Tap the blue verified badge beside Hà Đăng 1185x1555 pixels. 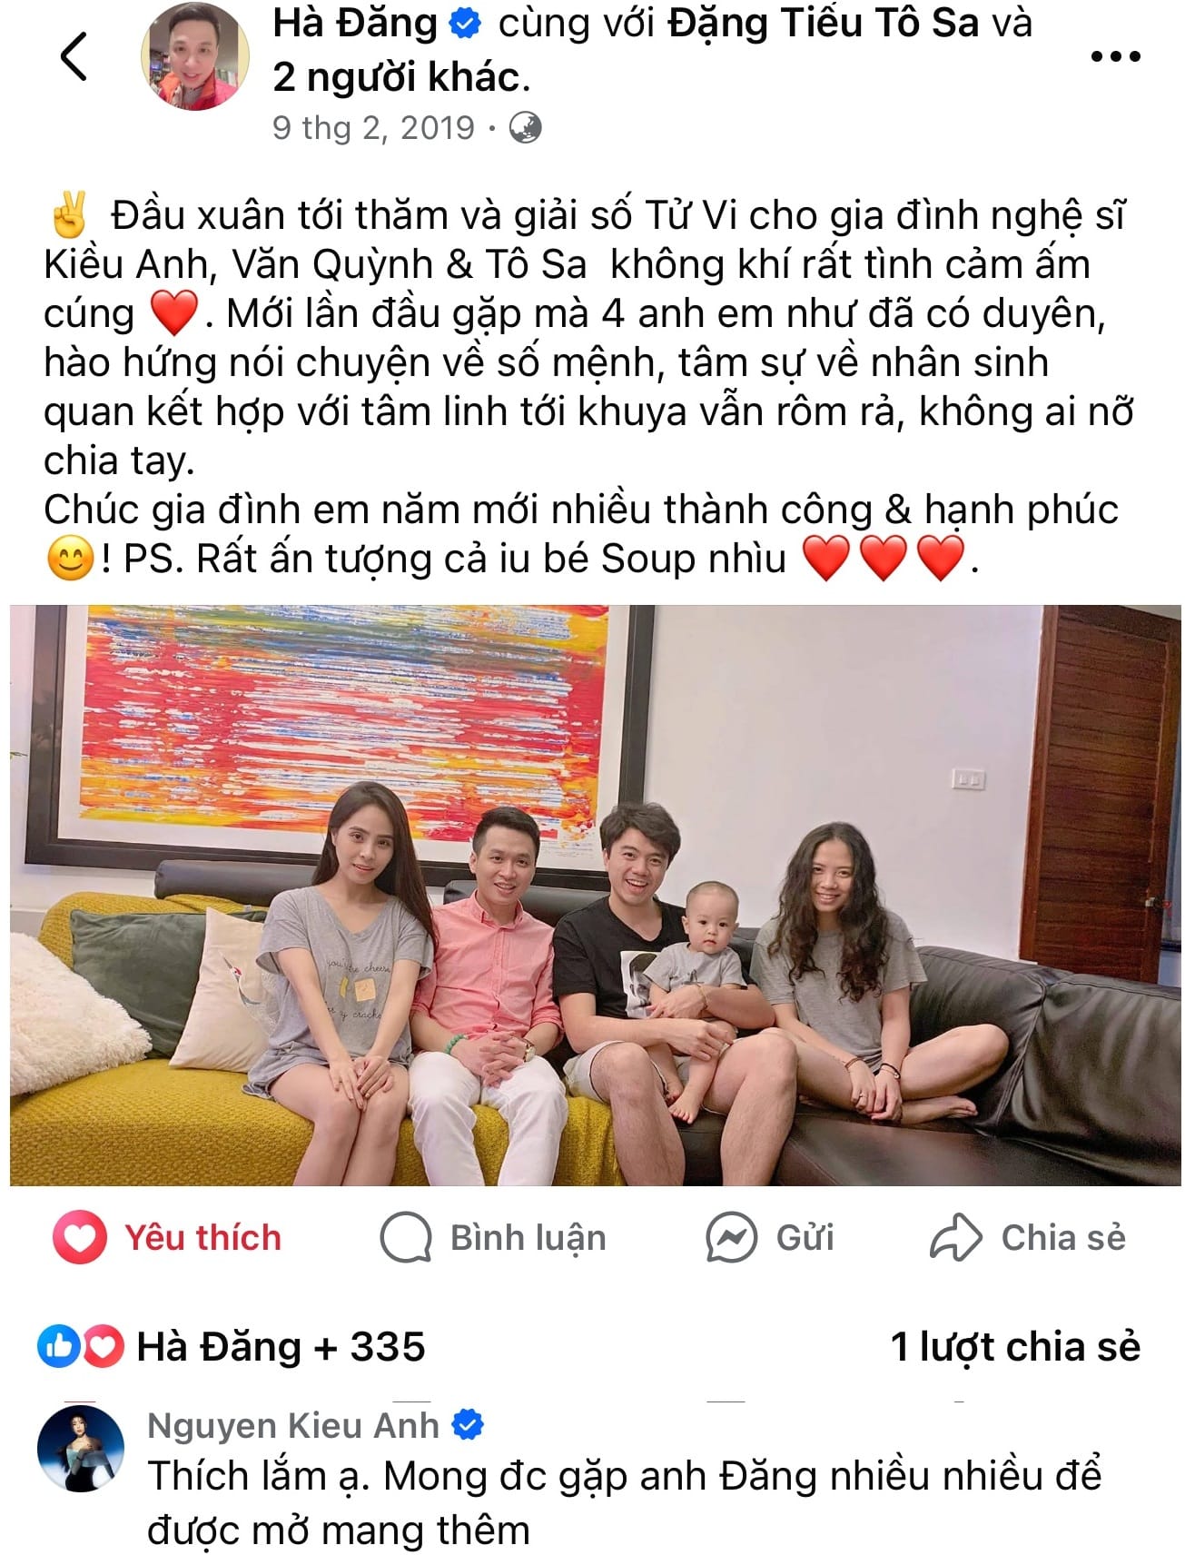pyautogui.click(x=466, y=25)
